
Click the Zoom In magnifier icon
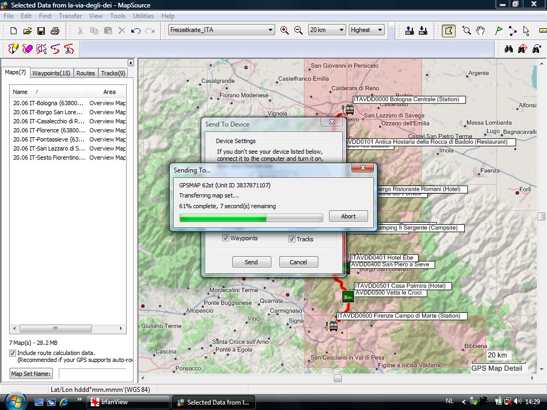click(x=285, y=30)
